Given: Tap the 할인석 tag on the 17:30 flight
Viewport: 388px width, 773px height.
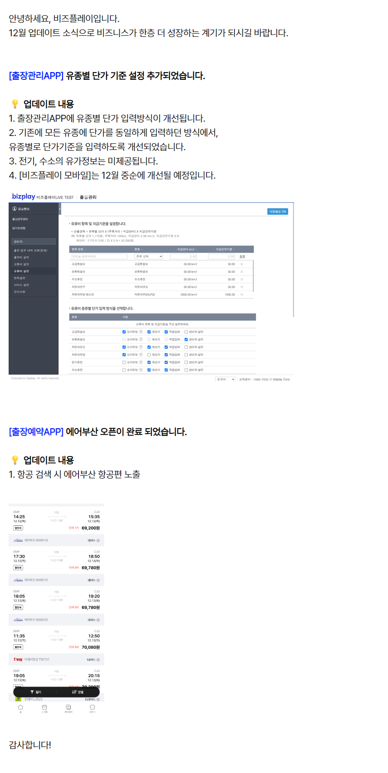Looking at the screenshot, I should (x=18, y=568).
